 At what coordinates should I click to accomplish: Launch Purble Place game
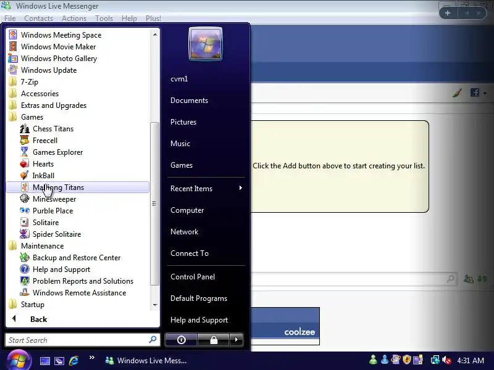pos(52,211)
